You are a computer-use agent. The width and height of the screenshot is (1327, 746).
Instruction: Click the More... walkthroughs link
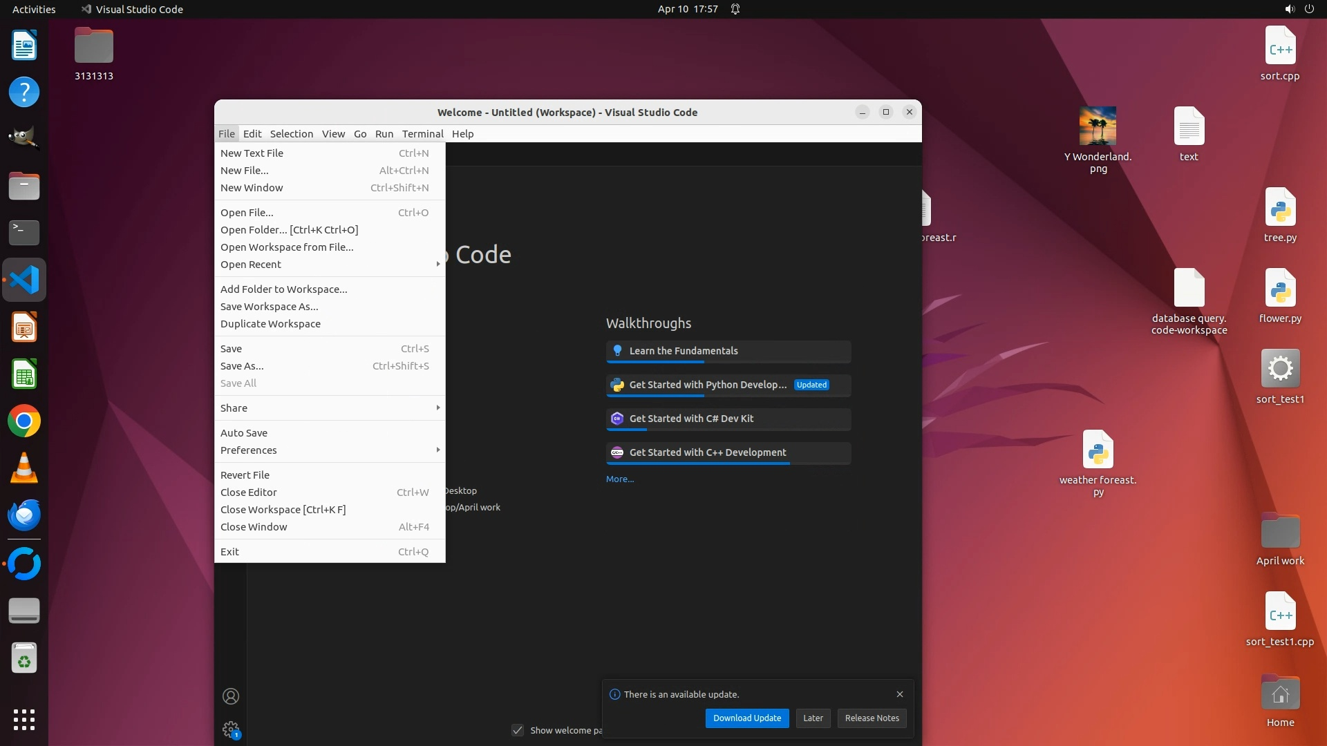pos(619,479)
